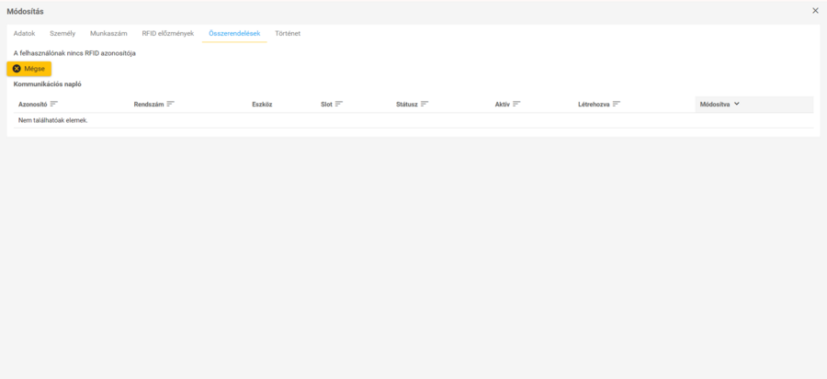Image resolution: width=827 pixels, height=379 pixels.
Task: Switch to the Adatok tab
Action: tap(24, 33)
